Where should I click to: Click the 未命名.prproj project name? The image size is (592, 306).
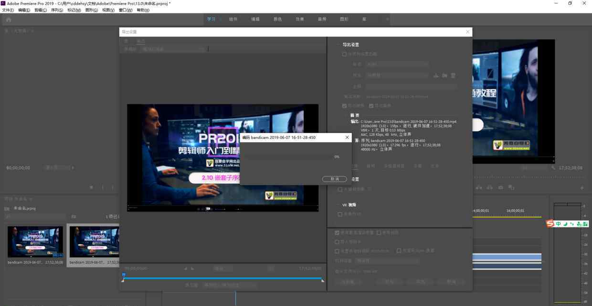pos(24,208)
